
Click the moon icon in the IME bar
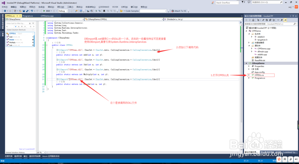pyautogui.click(x=290, y=159)
